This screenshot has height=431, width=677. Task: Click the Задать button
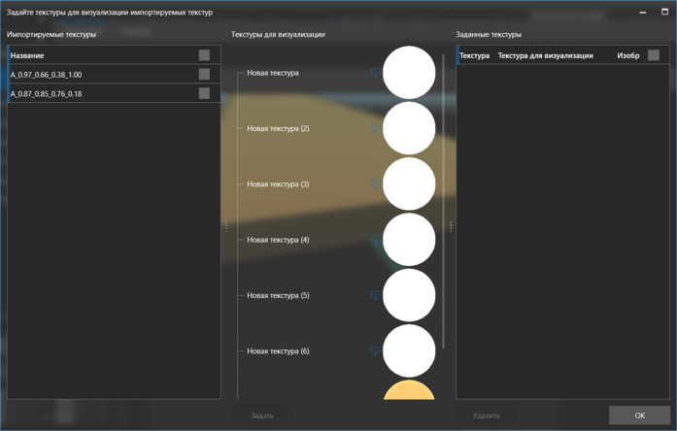point(262,415)
